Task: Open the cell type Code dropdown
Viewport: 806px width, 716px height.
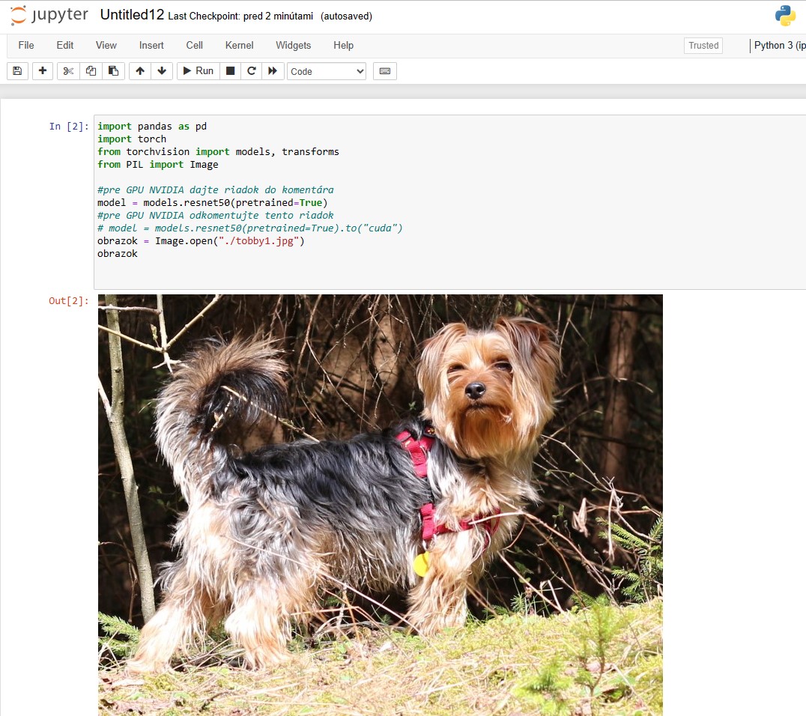Action: click(327, 71)
